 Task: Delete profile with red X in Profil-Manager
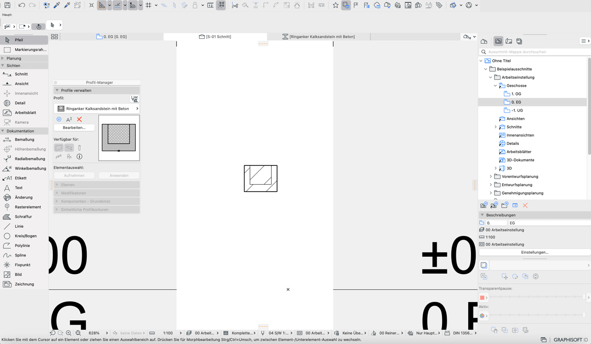pyautogui.click(x=80, y=119)
